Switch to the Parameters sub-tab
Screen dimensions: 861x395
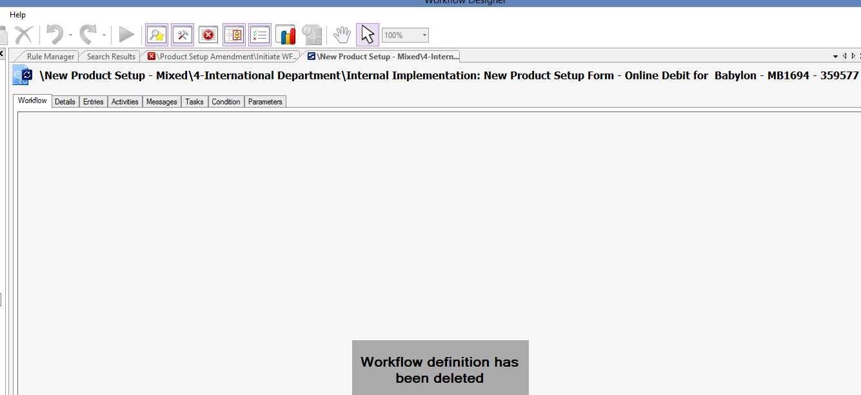click(x=266, y=102)
